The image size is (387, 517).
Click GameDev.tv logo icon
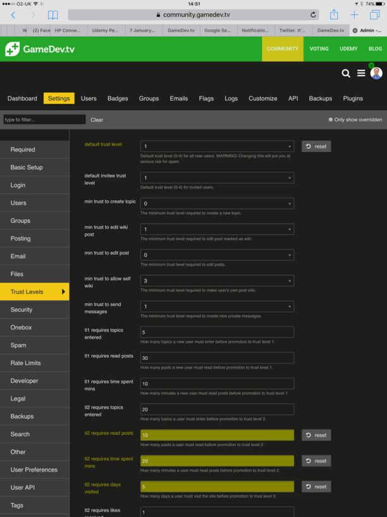13,49
